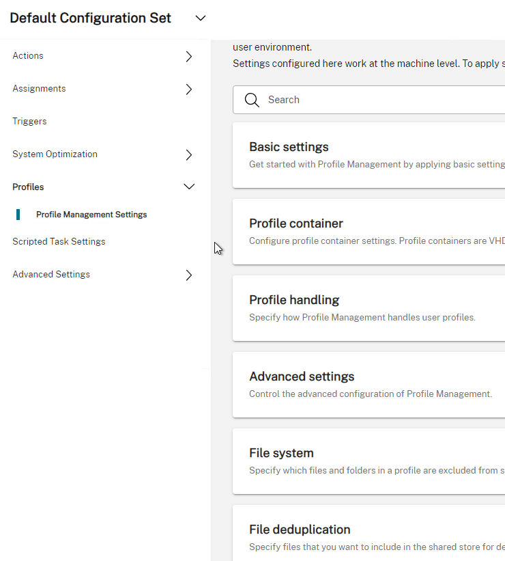This screenshot has height=561, width=505.
Task: Open the File system card
Action: 369,461
